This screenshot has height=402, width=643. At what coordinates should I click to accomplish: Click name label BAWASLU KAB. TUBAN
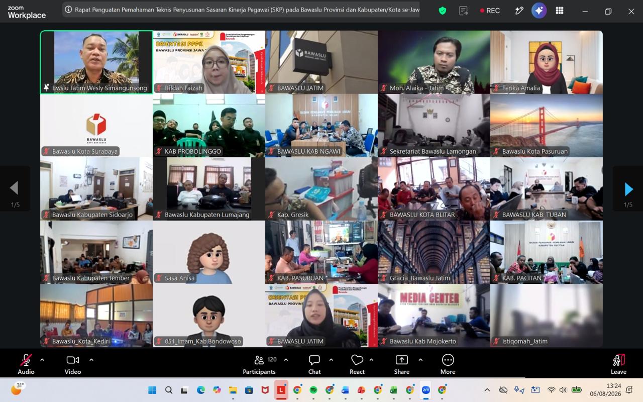pos(534,215)
